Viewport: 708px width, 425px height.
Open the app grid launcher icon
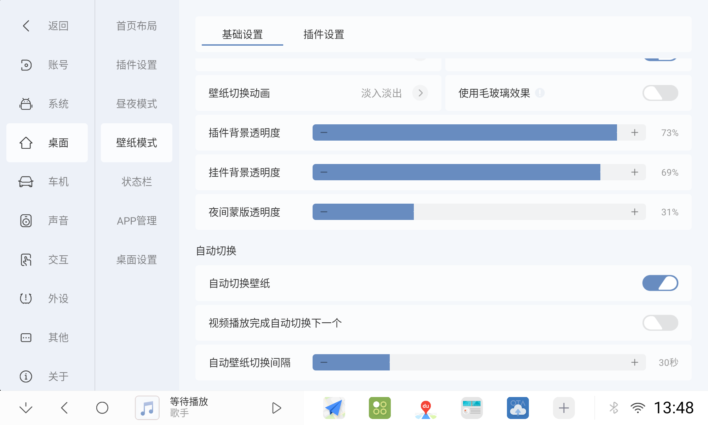click(x=380, y=408)
